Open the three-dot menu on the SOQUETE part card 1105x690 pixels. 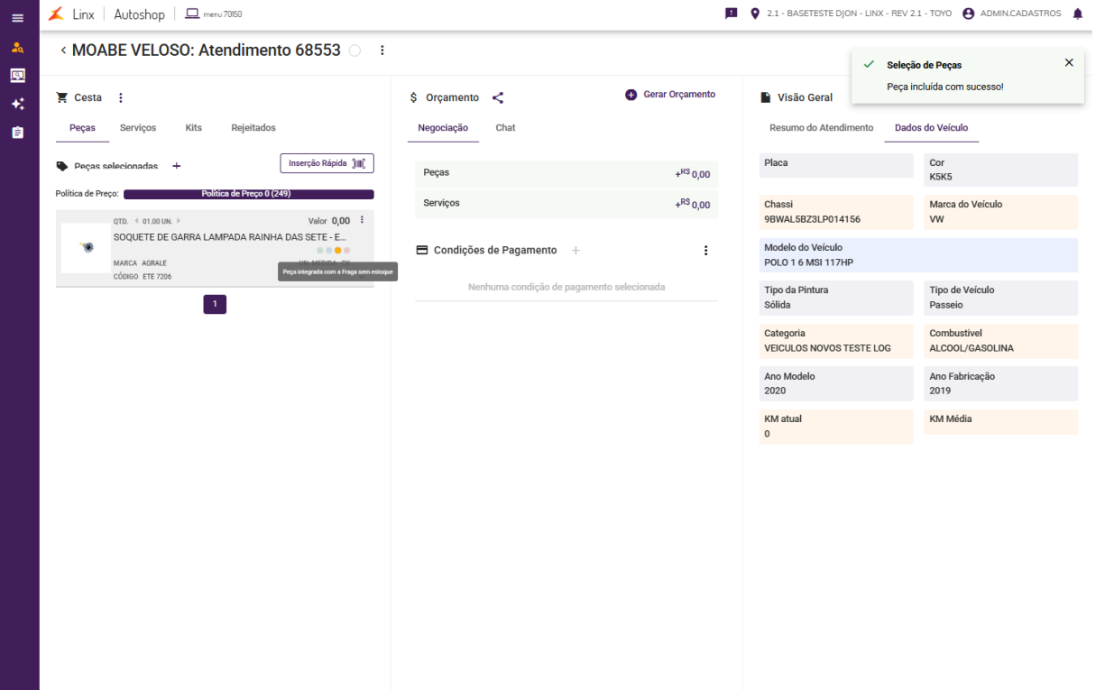click(x=362, y=220)
